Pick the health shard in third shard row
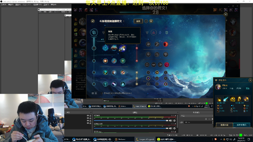 (148, 84)
